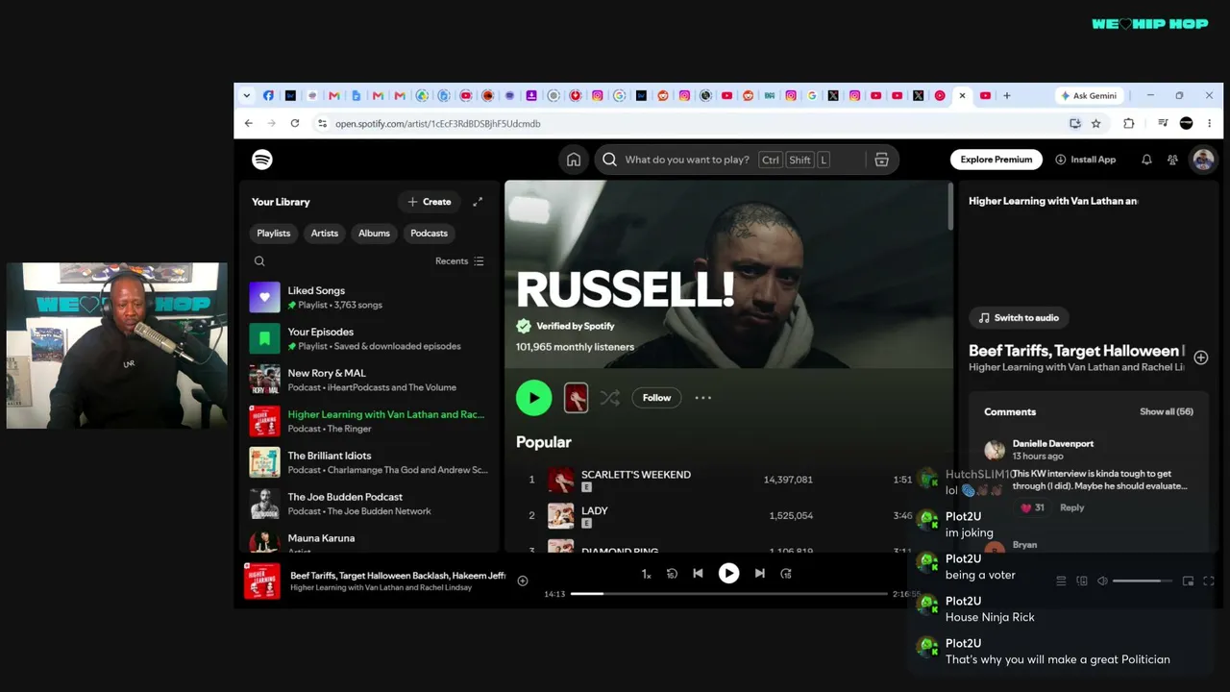Open more options for the artist

703,398
